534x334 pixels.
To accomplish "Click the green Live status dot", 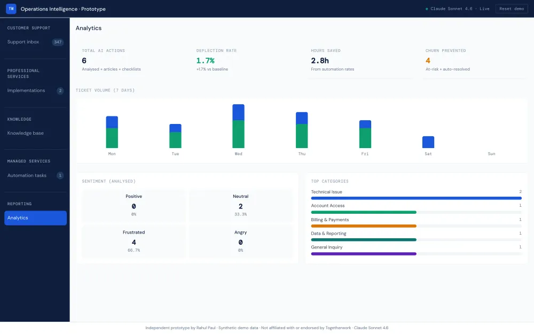I will (x=427, y=9).
